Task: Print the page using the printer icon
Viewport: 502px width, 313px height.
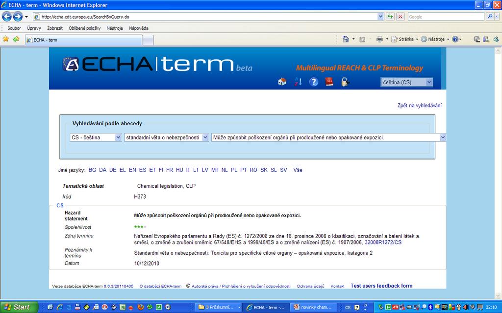Action: tap(379, 39)
